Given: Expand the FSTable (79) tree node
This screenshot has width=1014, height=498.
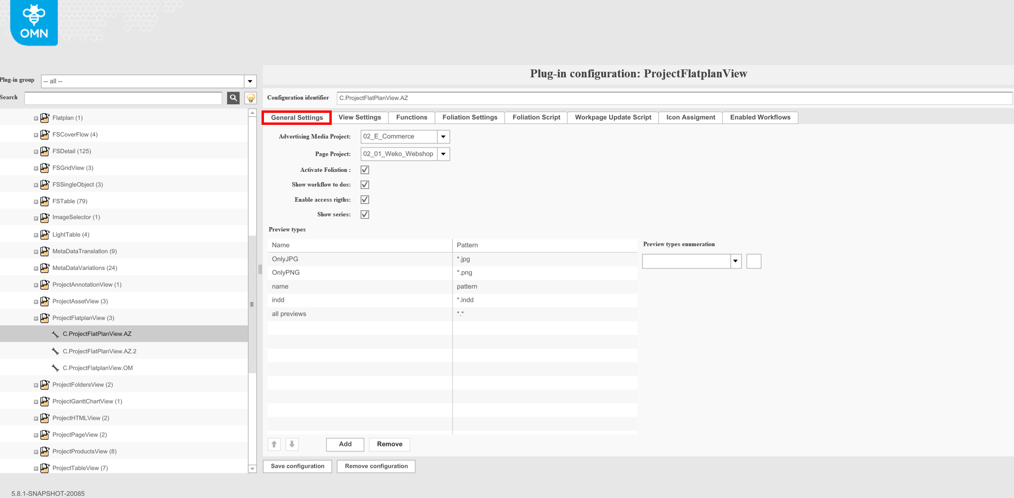Looking at the screenshot, I should click(36, 201).
